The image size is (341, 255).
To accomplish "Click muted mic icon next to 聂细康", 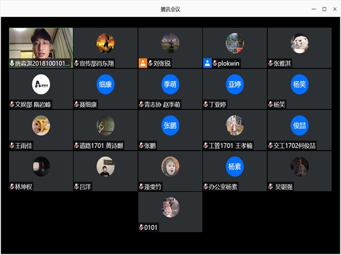I will pyautogui.click(x=76, y=104).
